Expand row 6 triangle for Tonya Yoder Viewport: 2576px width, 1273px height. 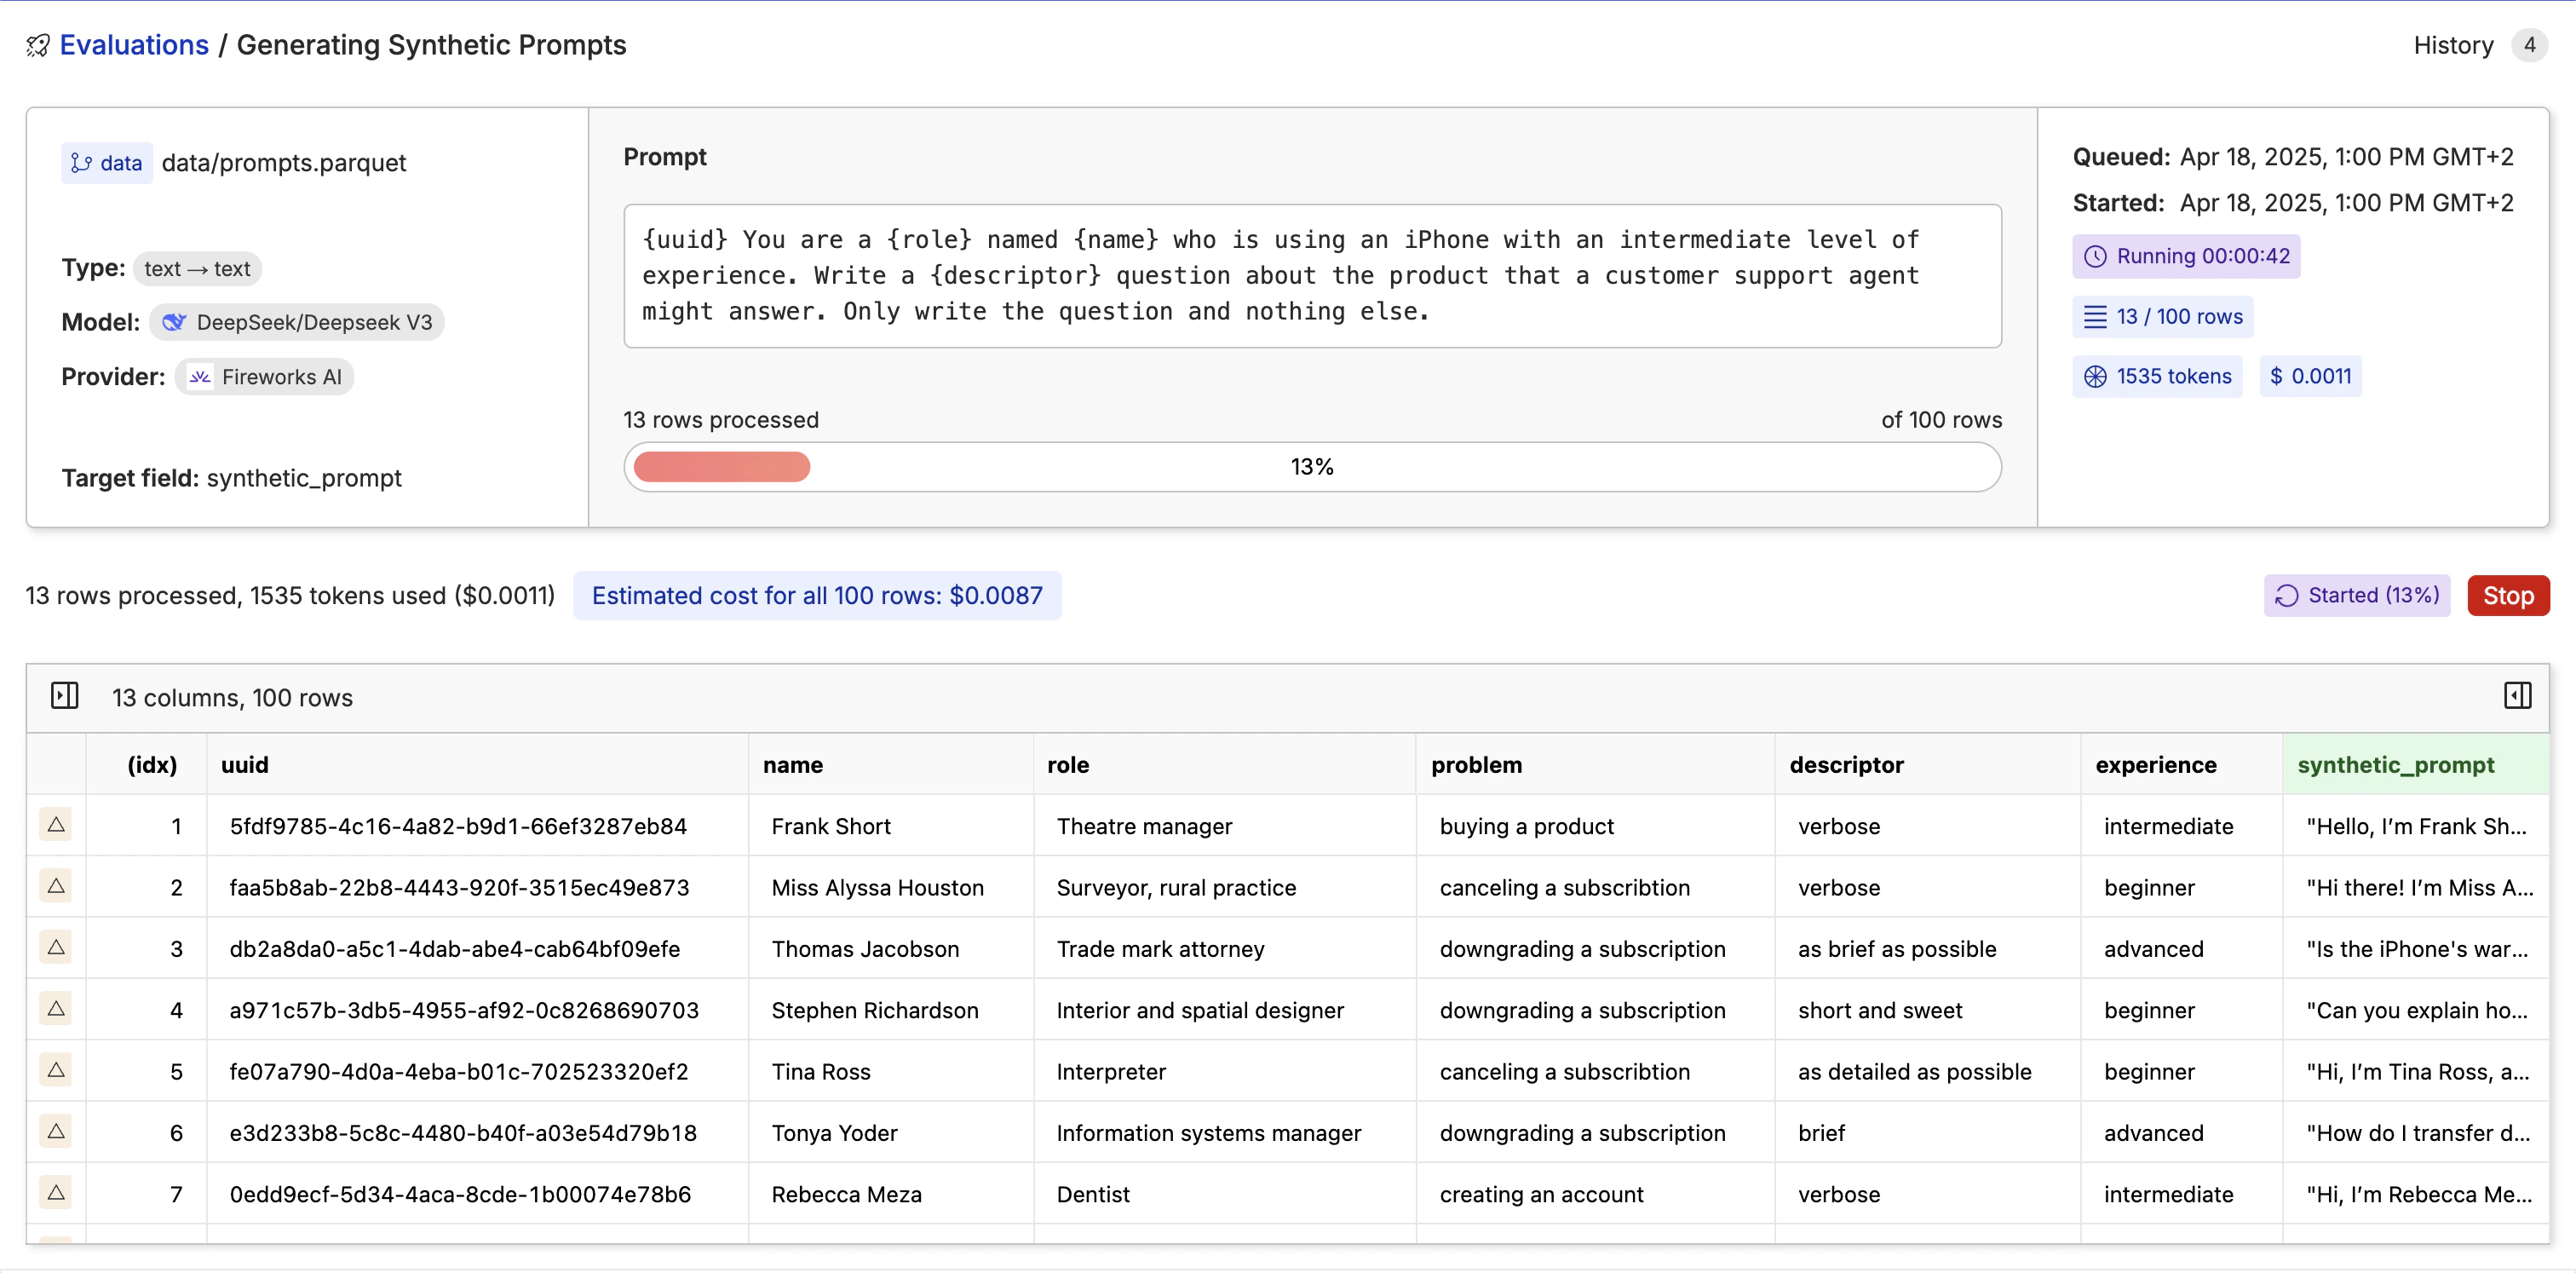[x=56, y=1131]
